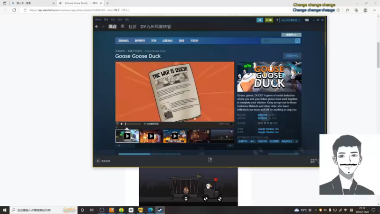Viewport: 380px width, 214px height.
Task: Open the 下载 downloads manager at the bottom
Action: pos(210,160)
